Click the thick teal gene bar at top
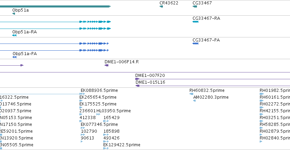Image resolution: width=290 pixels, height=150 pixels. coord(55,6)
